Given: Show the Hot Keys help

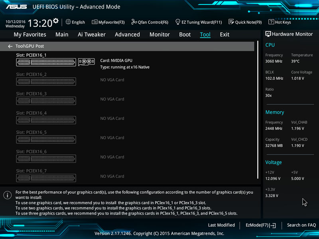Looking at the screenshot, I should click(x=280, y=22).
